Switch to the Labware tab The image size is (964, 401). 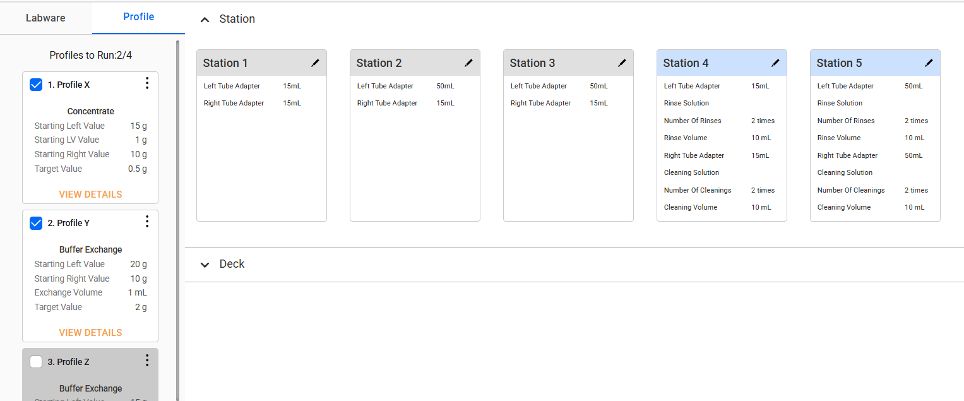coord(45,18)
